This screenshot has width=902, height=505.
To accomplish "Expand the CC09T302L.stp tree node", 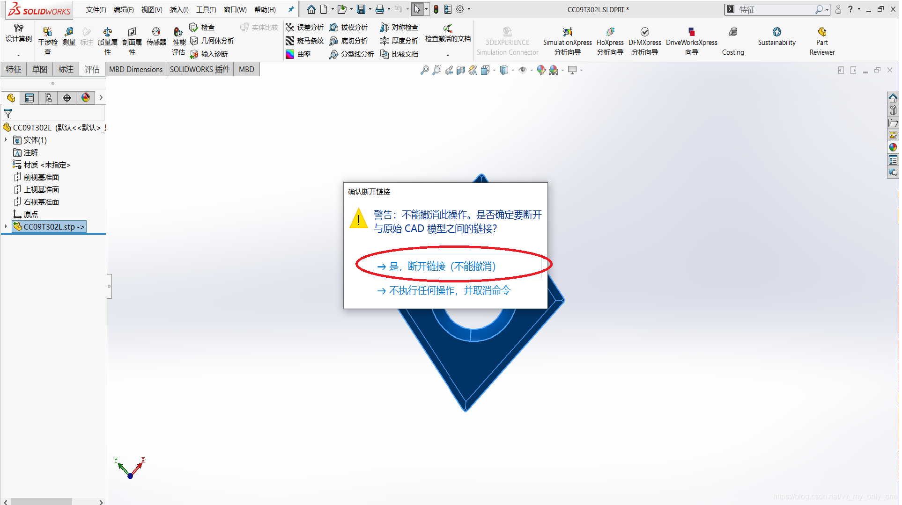I will pos(6,227).
